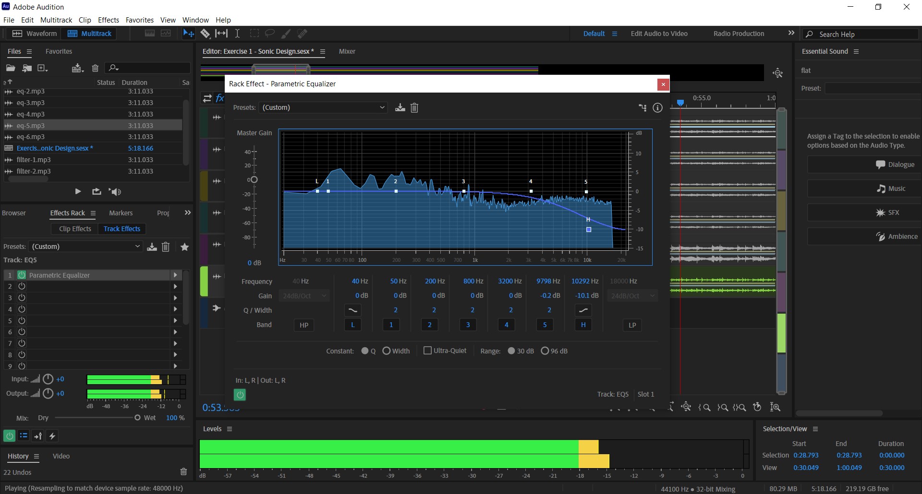Screen dimensions: 922x494
Task: Select eq-5.mp3 in the Files list
Action: (93, 126)
